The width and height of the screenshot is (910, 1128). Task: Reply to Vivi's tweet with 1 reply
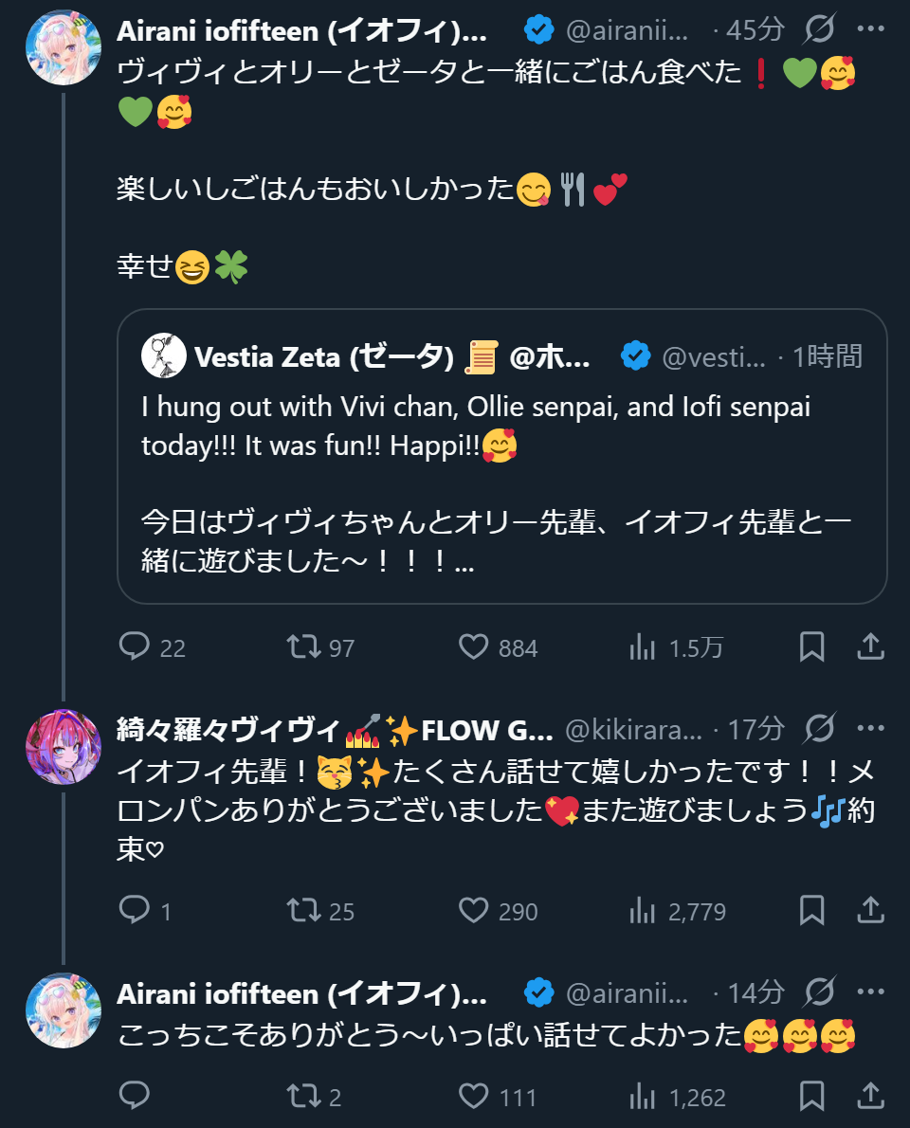click(x=135, y=911)
